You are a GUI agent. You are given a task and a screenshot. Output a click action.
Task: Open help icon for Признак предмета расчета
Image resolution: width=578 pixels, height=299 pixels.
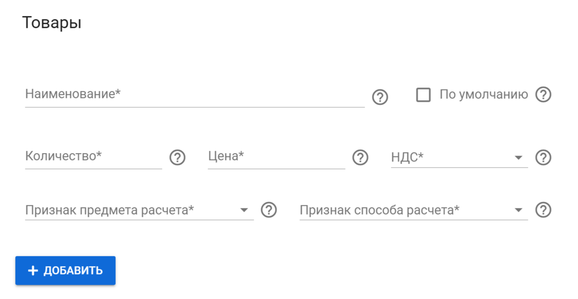click(x=269, y=210)
